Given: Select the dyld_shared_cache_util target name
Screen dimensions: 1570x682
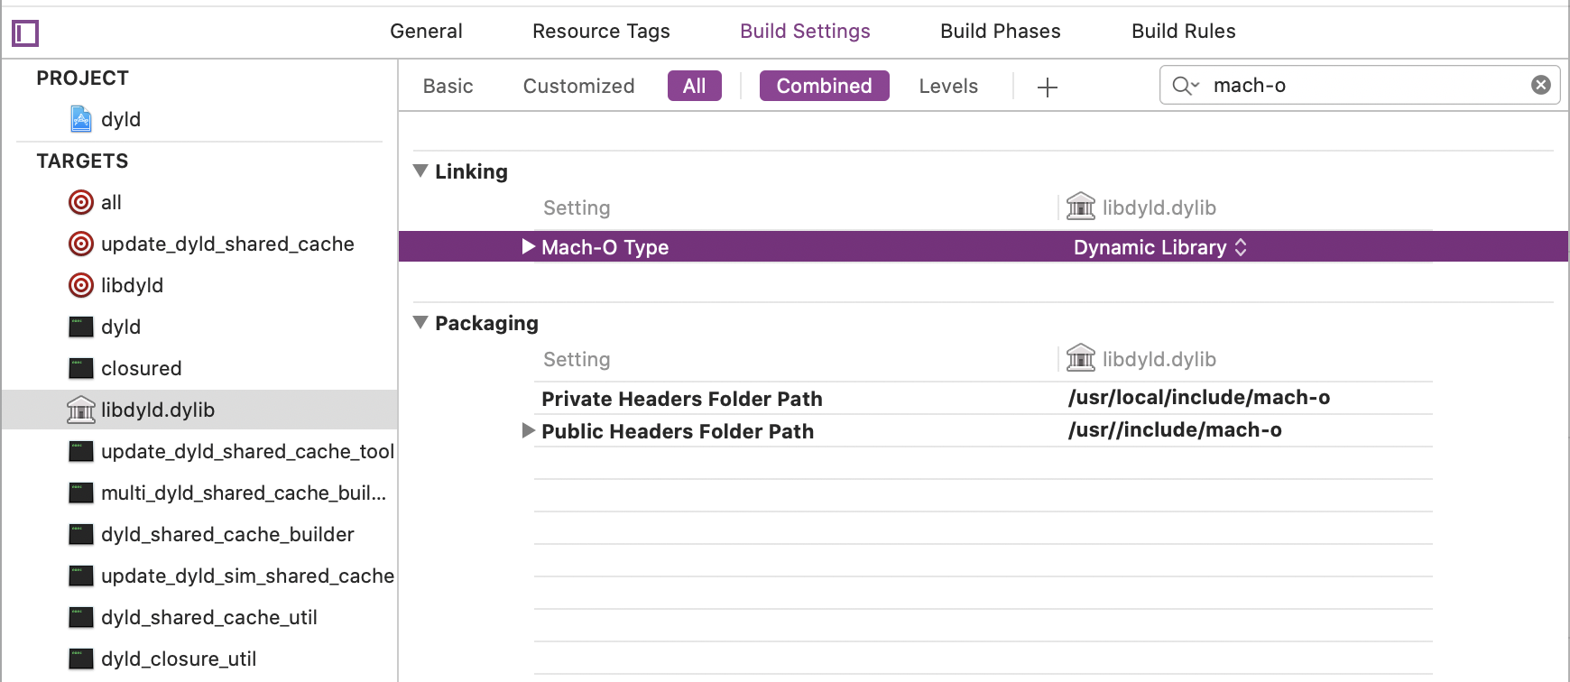Looking at the screenshot, I should [209, 617].
